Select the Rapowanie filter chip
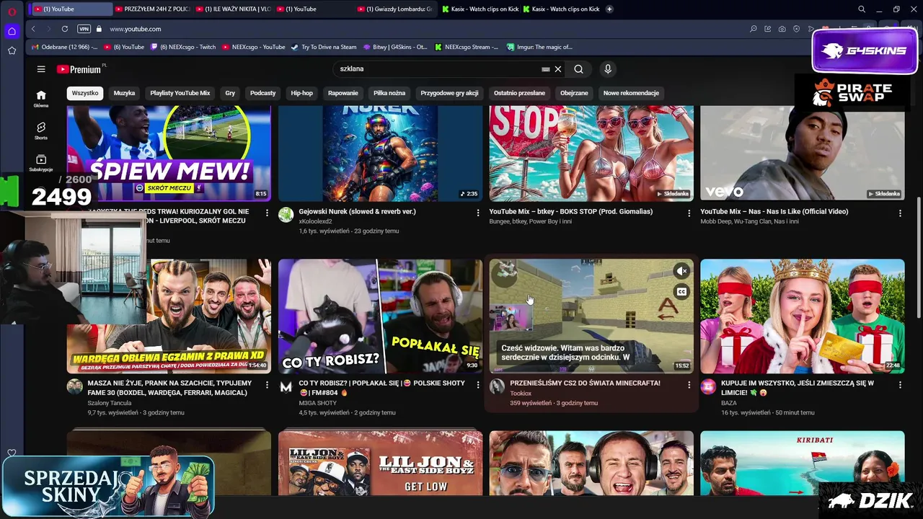The height and width of the screenshot is (519, 923). 343,93
